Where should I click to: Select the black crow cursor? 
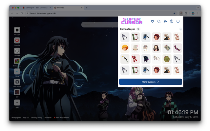tap(146, 59)
